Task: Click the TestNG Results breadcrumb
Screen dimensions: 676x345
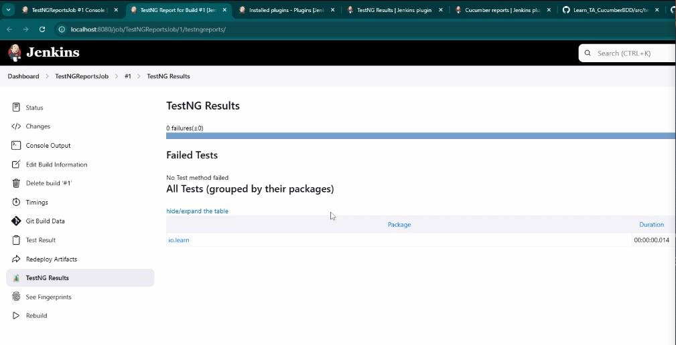Action: tap(168, 76)
